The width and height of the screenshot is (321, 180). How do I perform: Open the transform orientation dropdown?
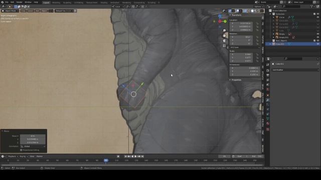tap(117, 6)
